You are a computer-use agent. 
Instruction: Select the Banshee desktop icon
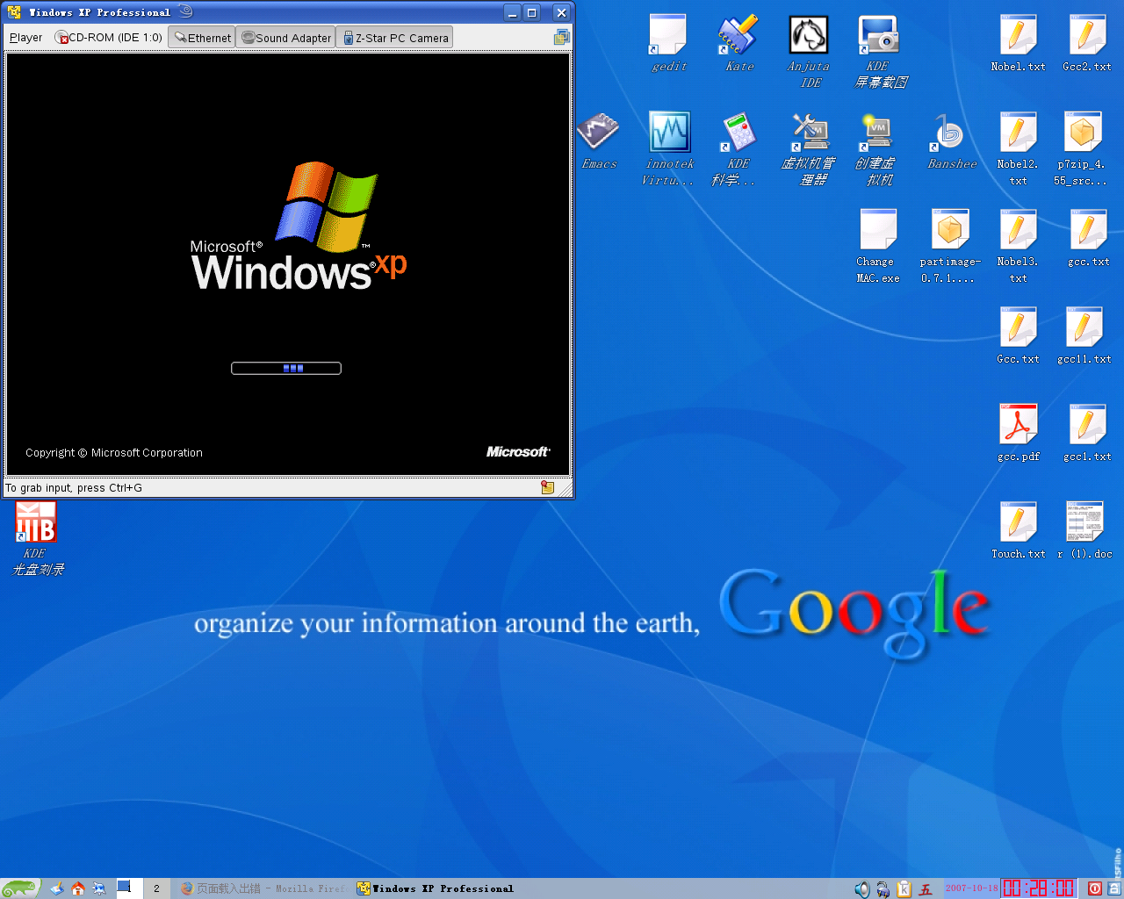click(x=951, y=140)
